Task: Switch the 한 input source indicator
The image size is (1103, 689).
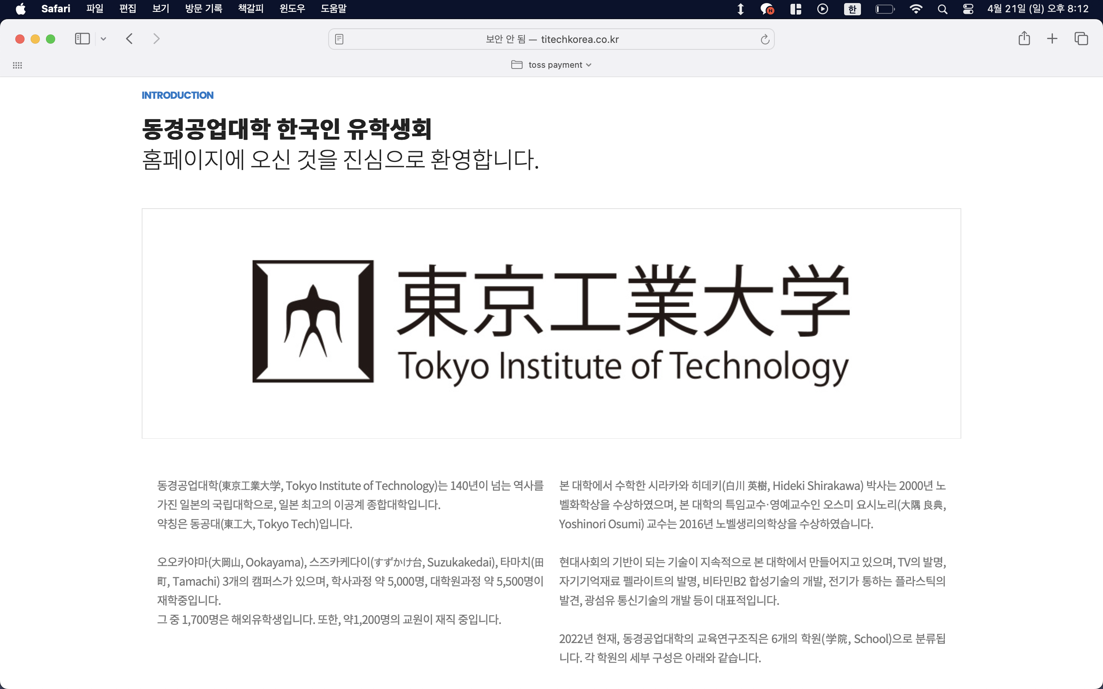Action: (852, 9)
